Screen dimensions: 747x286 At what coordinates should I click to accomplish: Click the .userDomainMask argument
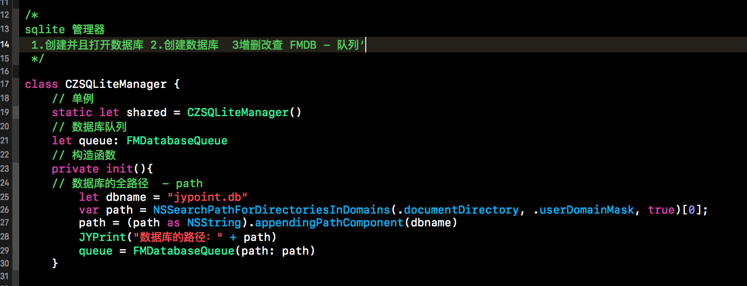click(x=584, y=210)
